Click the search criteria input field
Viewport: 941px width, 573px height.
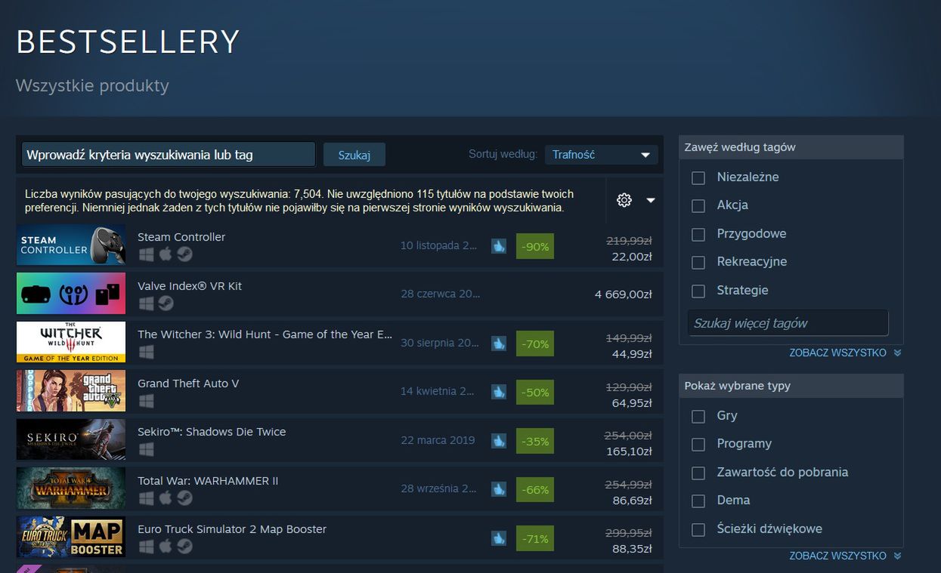point(169,155)
